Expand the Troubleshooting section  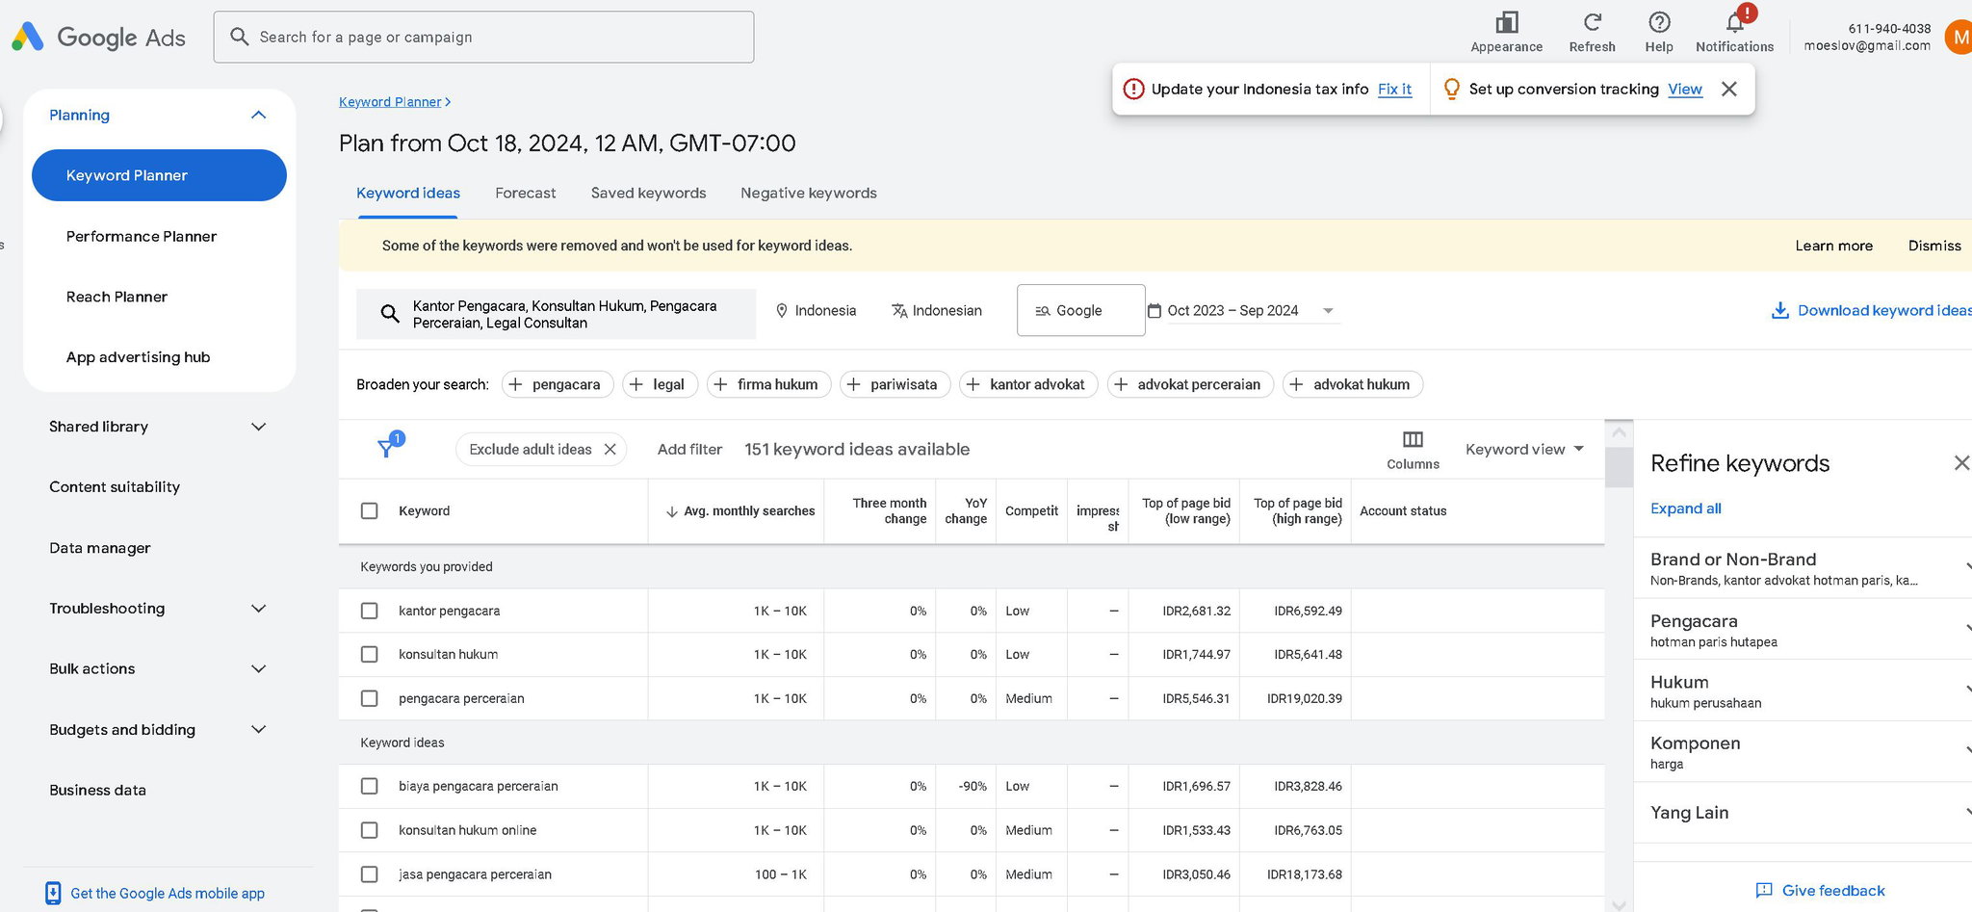258,609
